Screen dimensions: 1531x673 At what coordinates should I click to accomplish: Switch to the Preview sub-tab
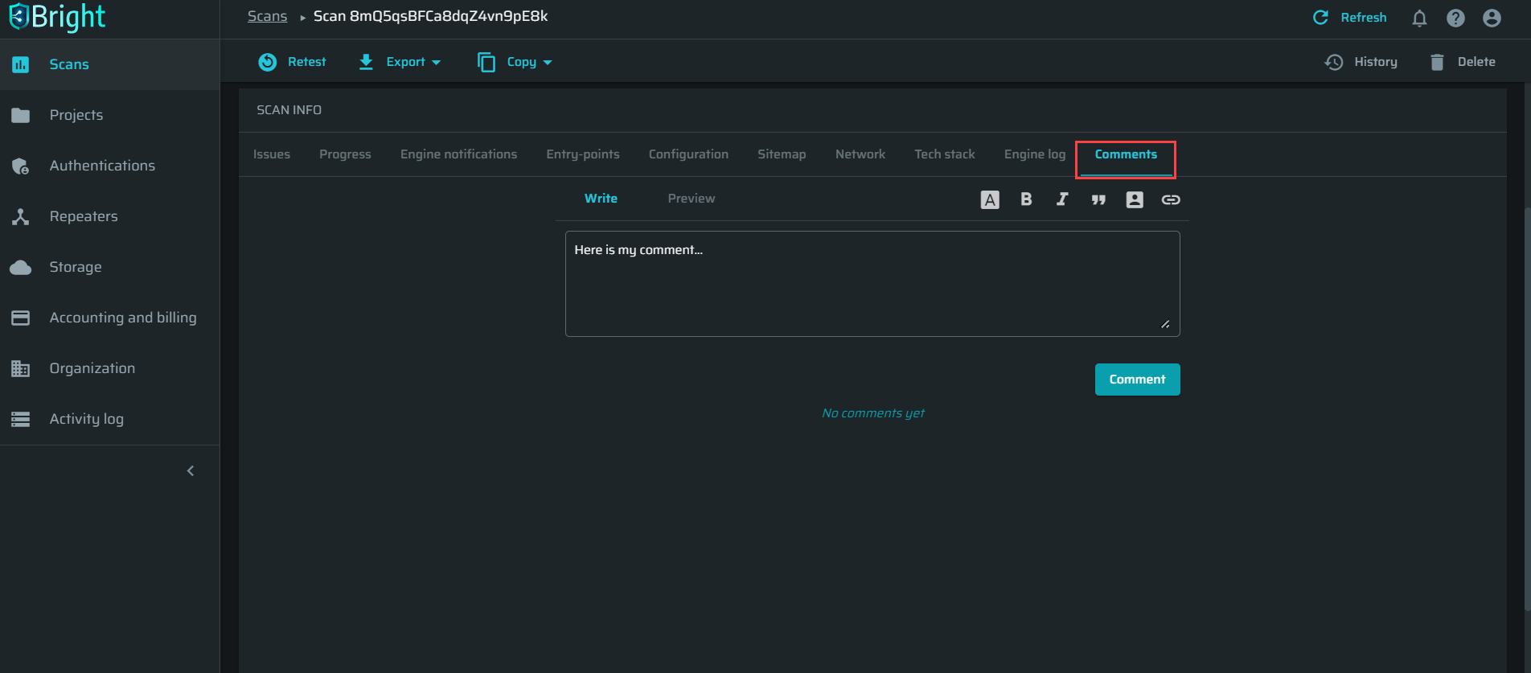[692, 199]
